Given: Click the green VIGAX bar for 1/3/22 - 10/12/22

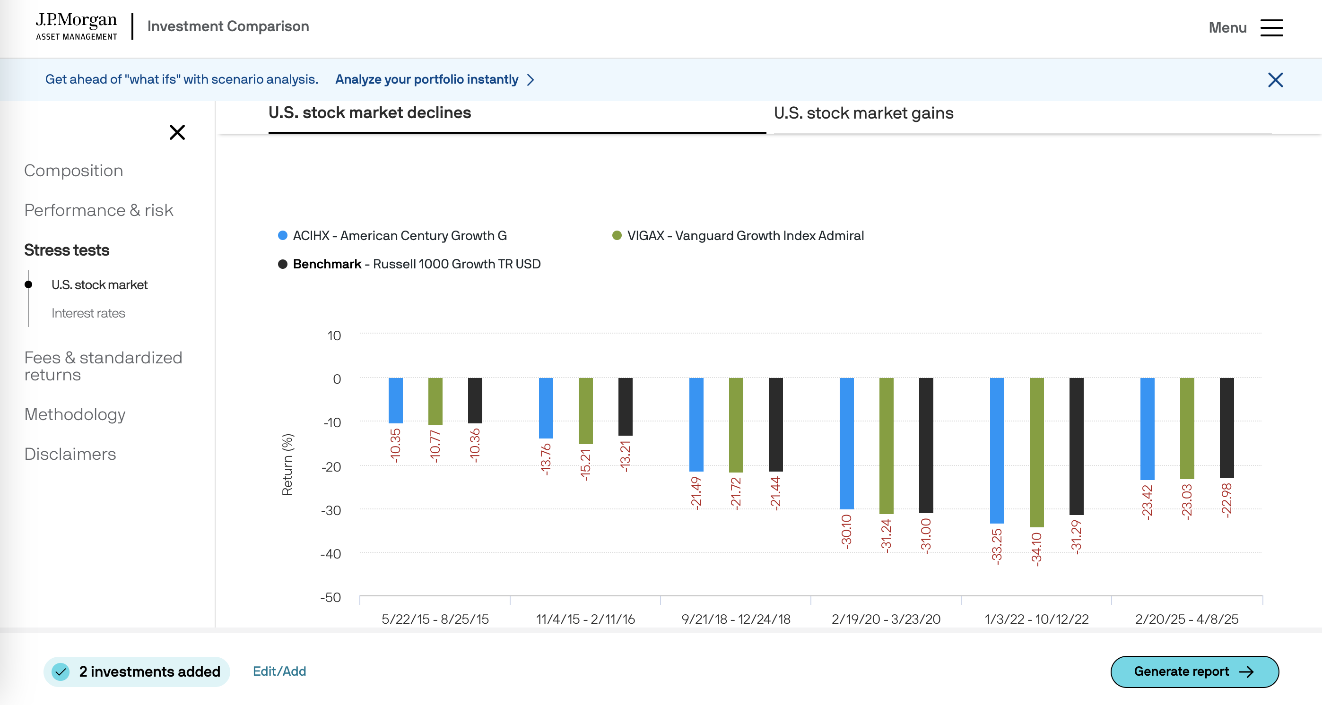Looking at the screenshot, I should pos(1036,452).
